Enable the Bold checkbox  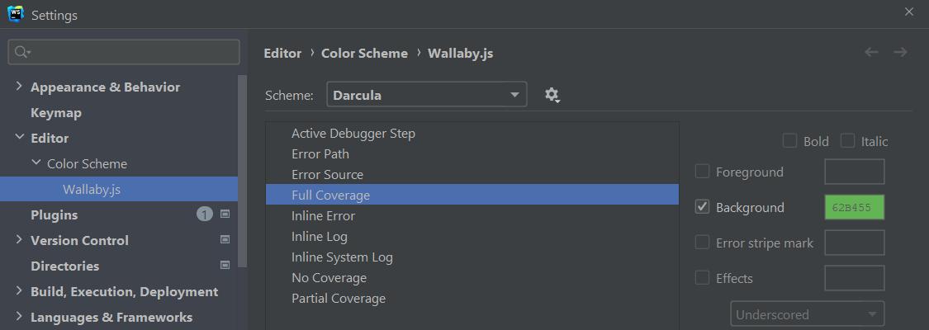point(790,141)
